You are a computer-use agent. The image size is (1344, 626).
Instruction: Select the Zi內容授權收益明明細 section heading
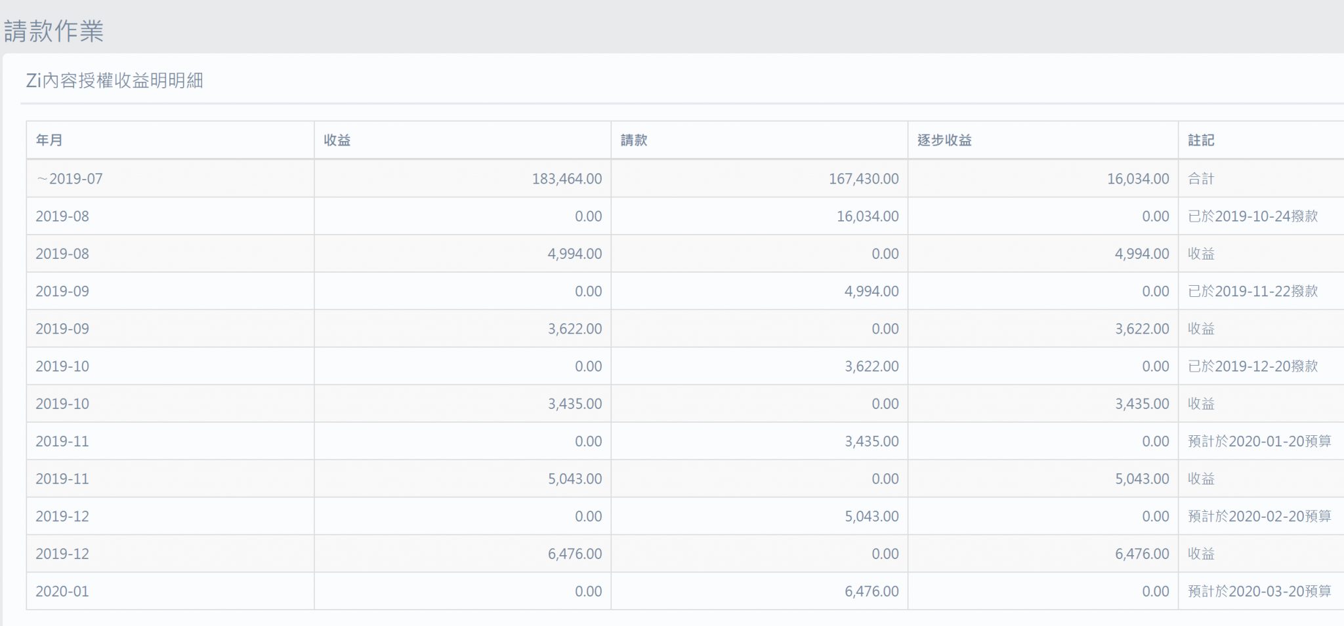point(114,81)
